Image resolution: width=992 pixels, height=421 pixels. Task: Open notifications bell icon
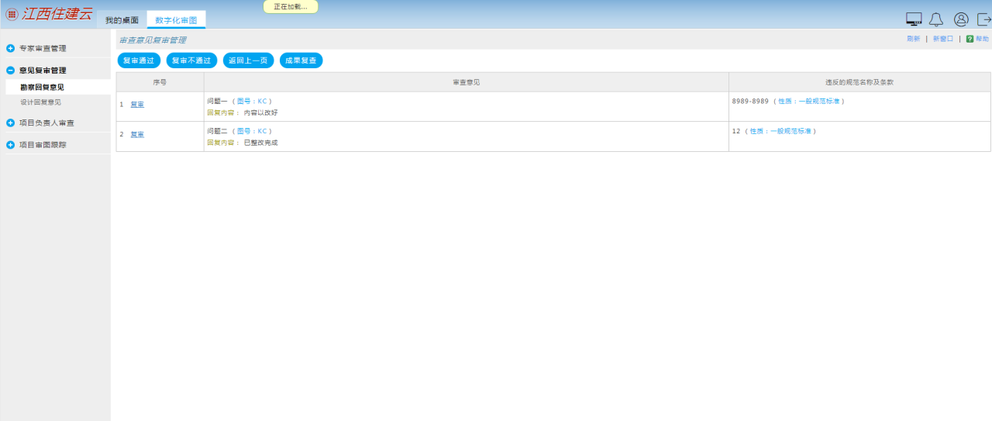click(936, 19)
